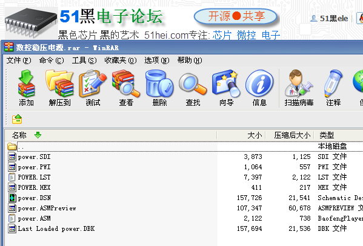The height and width of the screenshot is (246, 363).
Task: Click the power.DSN schematic icon
Action: pyautogui.click(x=12, y=198)
